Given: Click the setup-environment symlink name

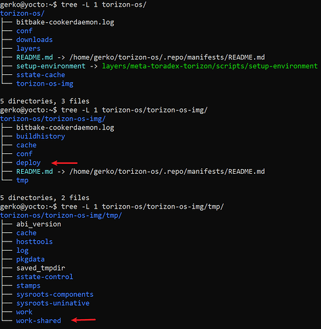Looking at the screenshot, I should [51, 66].
